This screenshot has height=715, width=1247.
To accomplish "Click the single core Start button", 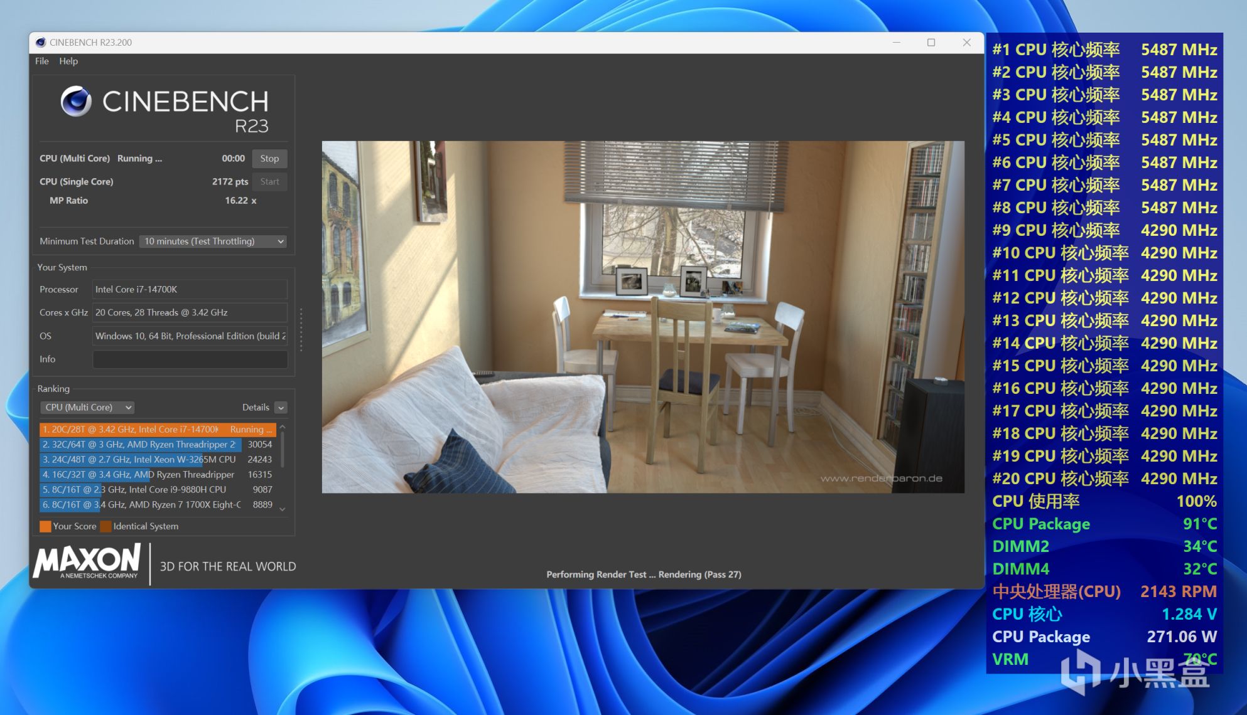I will click(x=269, y=182).
